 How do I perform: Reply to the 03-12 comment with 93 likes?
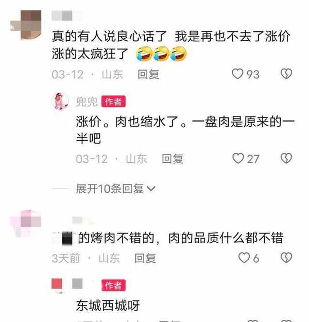[148, 74]
